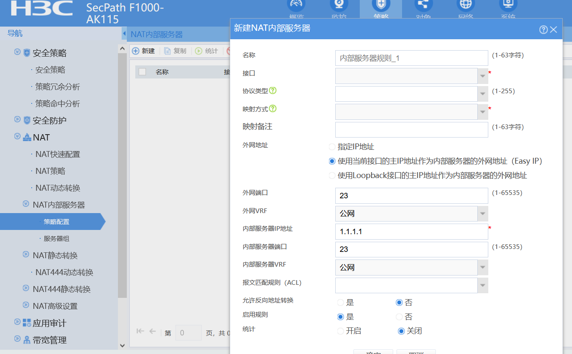This screenshot has height=354, width=572.
Task: Click the 内部服务器IP地址 field
Action: point(412,232)
